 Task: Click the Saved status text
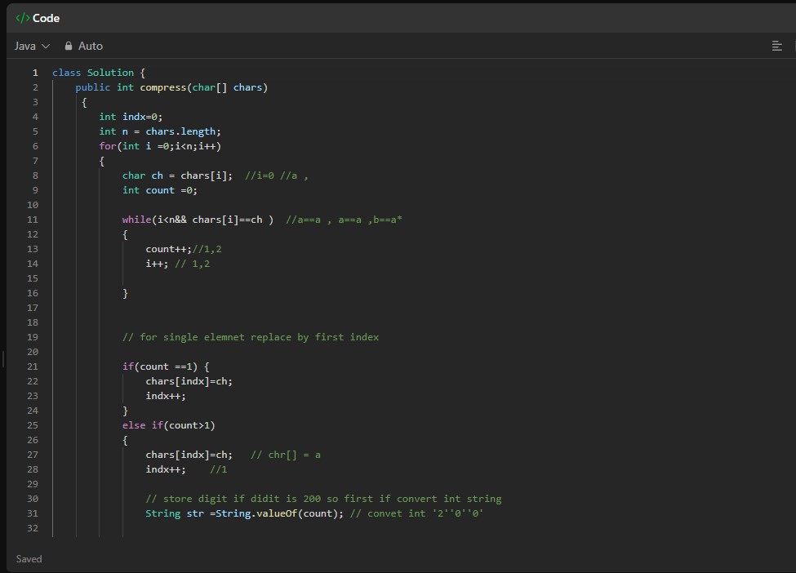click(x=29, y=559)
